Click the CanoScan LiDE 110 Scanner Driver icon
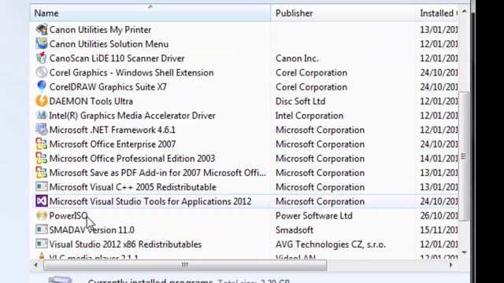The height and width of the screenshot is (283, 504). [42, 58]
